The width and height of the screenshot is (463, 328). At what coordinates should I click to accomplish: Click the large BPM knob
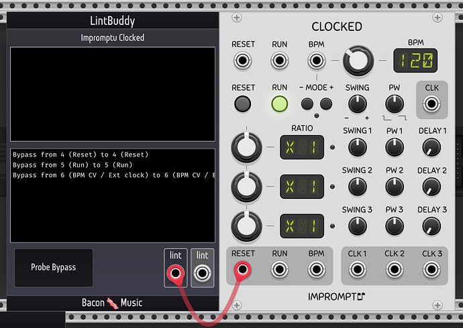point(358,60)
